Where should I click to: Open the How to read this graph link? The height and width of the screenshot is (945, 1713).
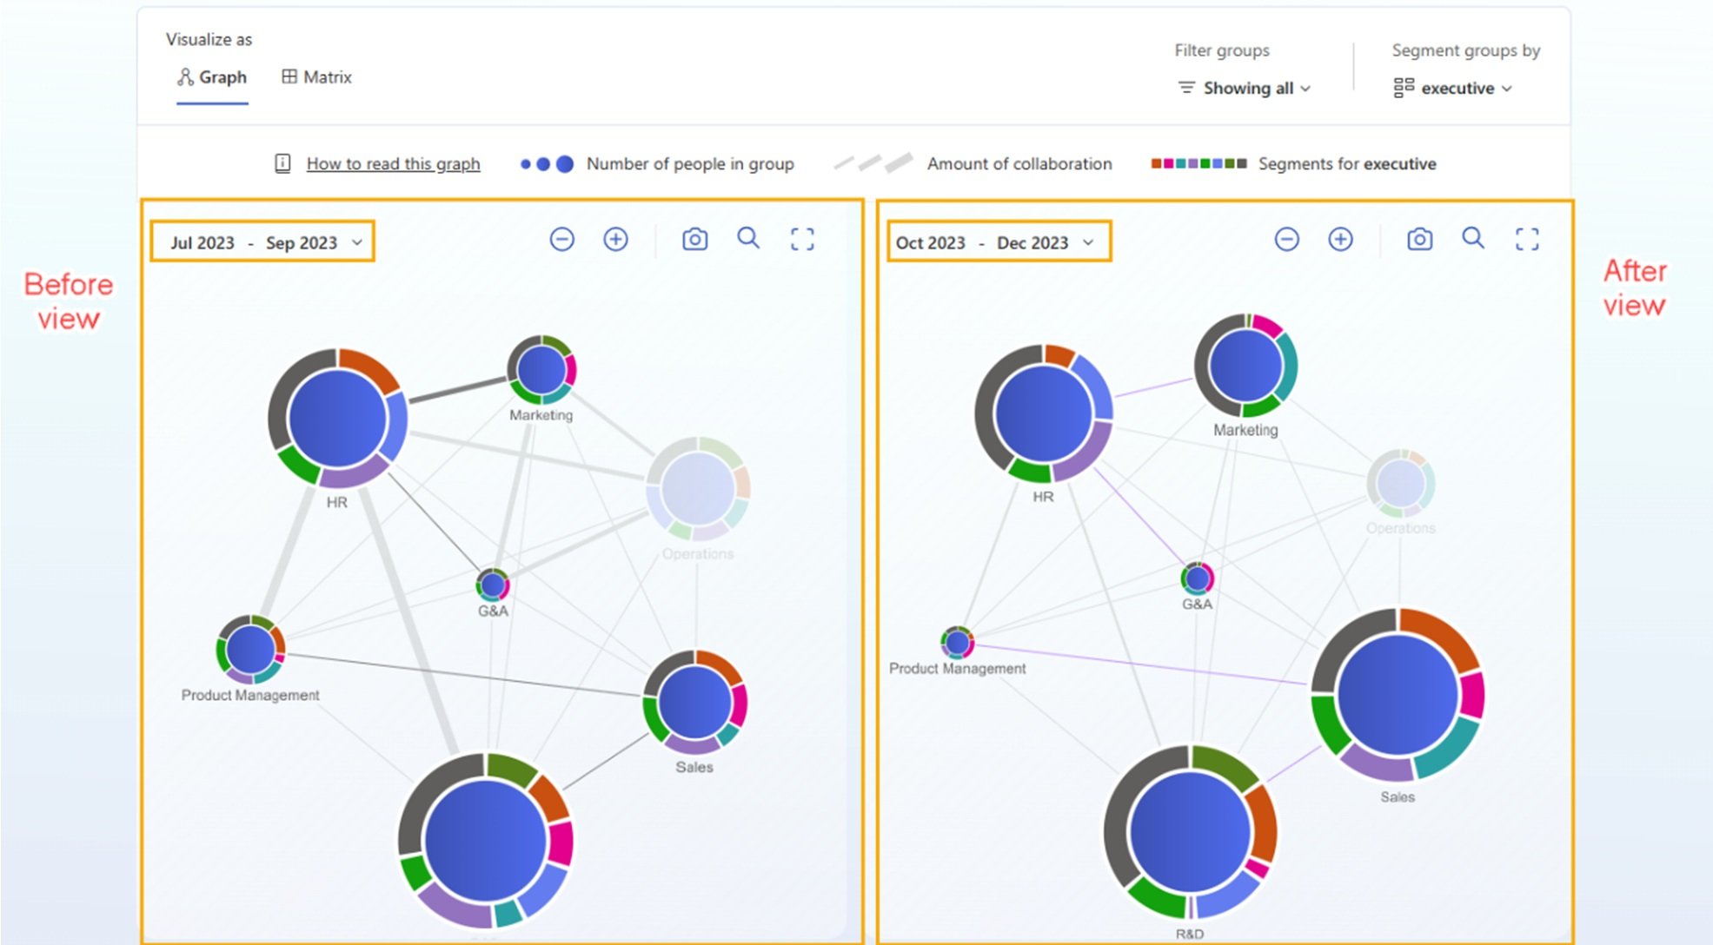click(393, 163)
